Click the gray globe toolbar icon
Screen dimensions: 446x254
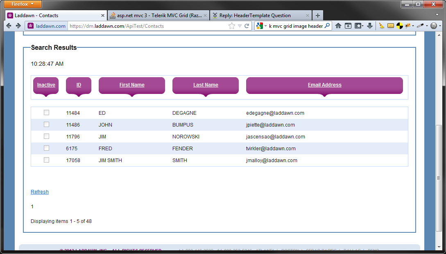click(x=434, y=26)
